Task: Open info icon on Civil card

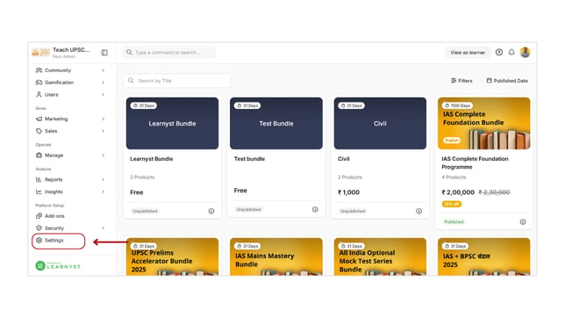Action: [x=418, y=211]
